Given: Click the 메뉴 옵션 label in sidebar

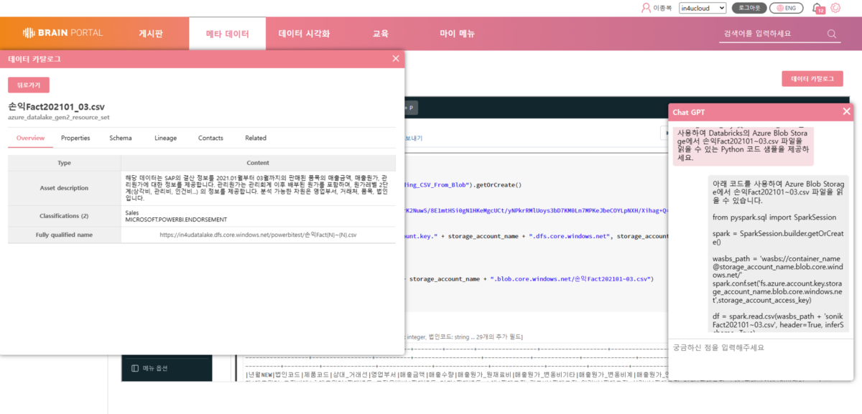Looking at the screenshot, I should tap(155, 368).
